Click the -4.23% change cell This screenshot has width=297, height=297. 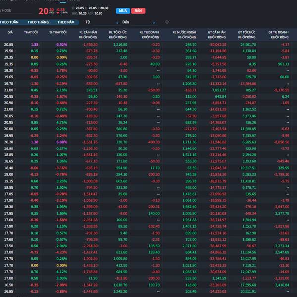[61, 252]
